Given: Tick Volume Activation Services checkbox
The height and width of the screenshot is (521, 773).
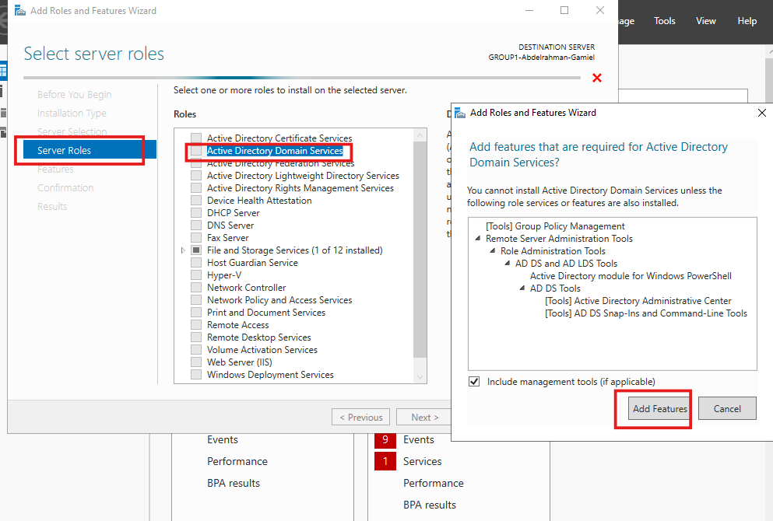Looking at the screenshot, I should [196, 350].
